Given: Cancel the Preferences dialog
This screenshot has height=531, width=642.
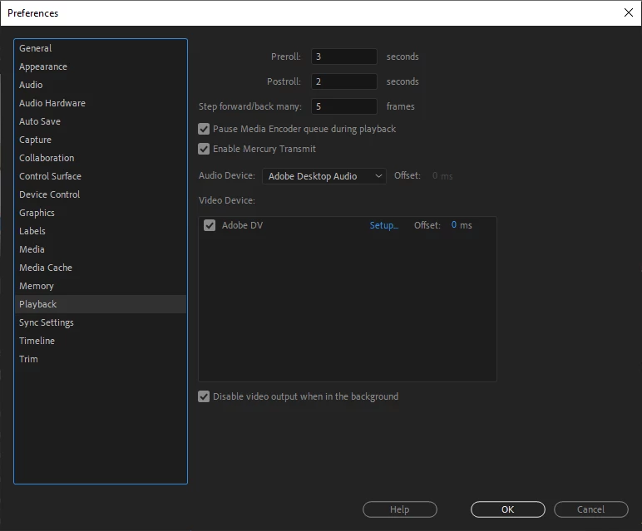Looking at the screenshot, I should point(590,509).
